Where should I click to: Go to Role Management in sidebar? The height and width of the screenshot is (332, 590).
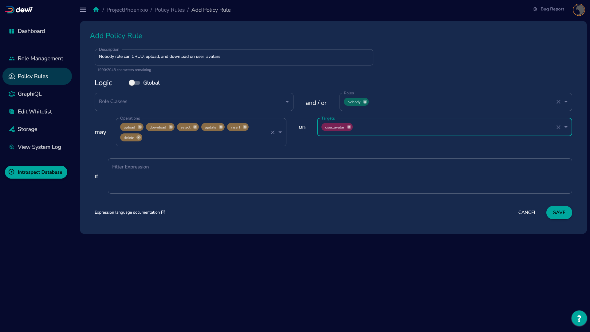(40, 58)
